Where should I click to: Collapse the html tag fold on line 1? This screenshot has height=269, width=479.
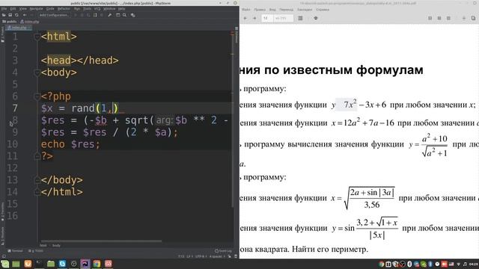click(x=37, y=37)
